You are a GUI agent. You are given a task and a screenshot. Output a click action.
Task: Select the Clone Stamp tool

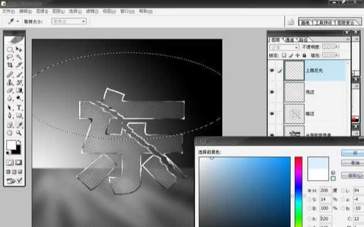pyautogui.click(x=10, y=82)
